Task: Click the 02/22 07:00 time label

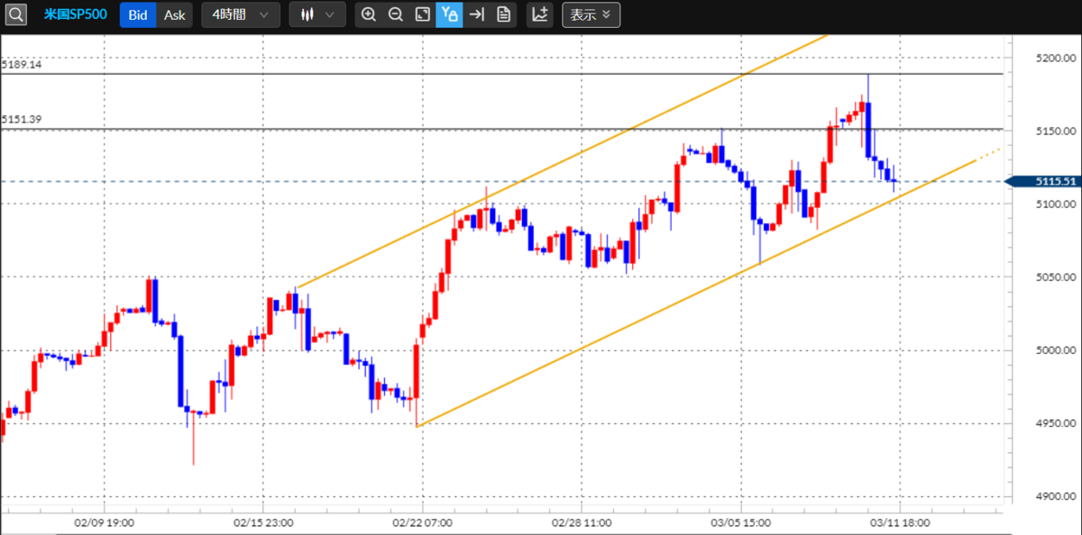Action: 422,521
